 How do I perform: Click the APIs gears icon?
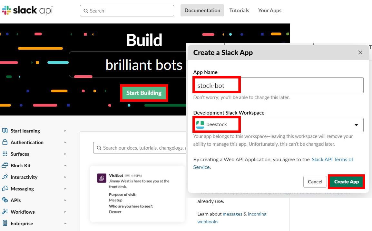5,200
